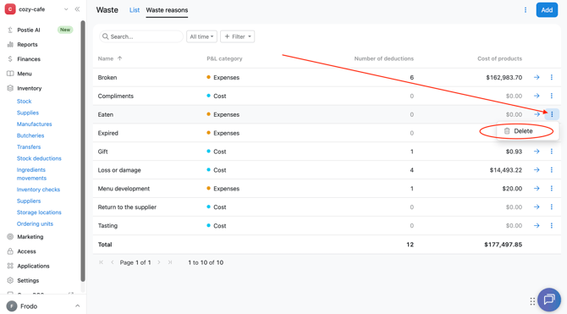Open three-dot menu for Return to the supplier

coord(552,207)
